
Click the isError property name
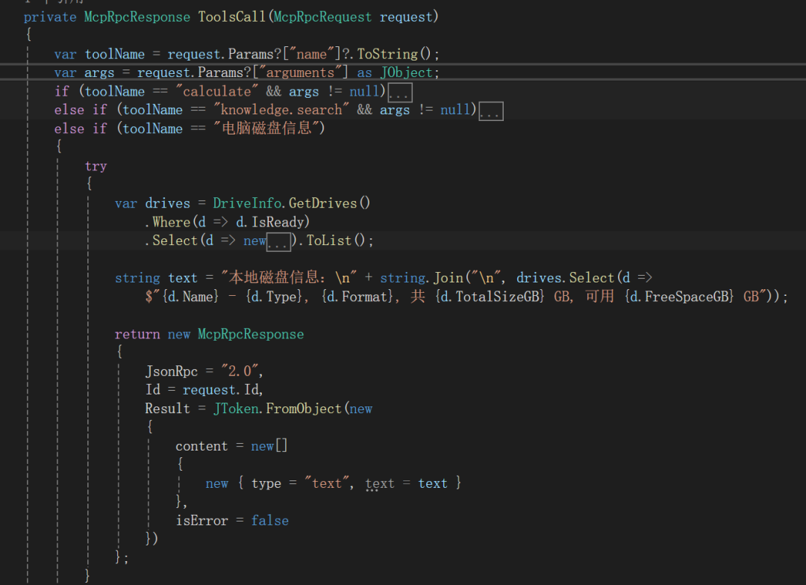201,521
